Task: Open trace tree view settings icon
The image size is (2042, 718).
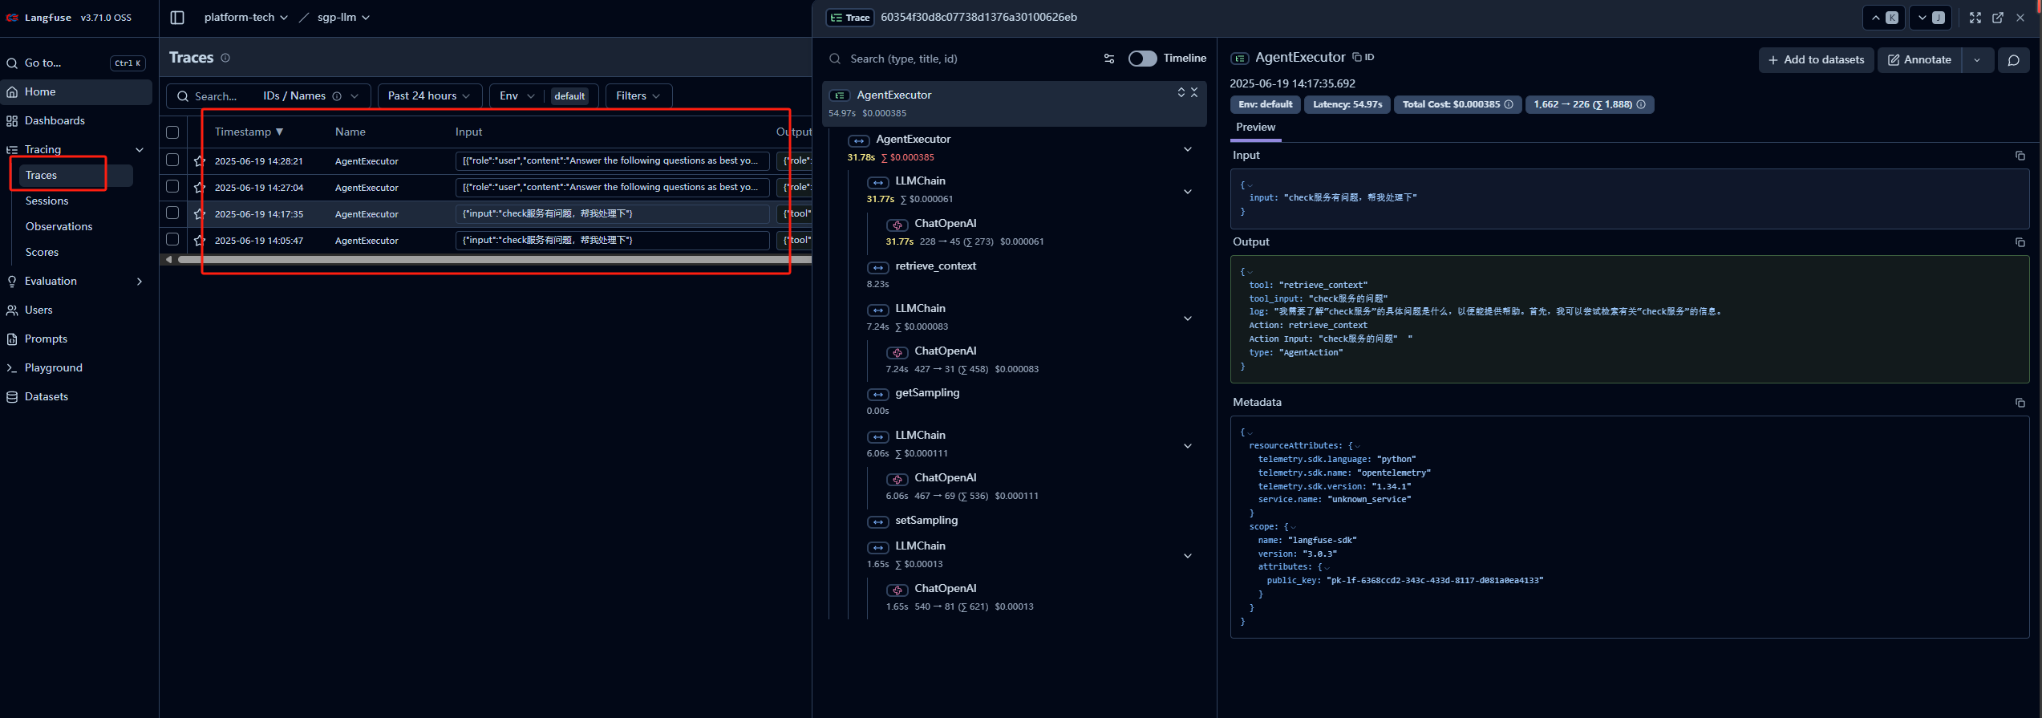Action: [1109, 59]
